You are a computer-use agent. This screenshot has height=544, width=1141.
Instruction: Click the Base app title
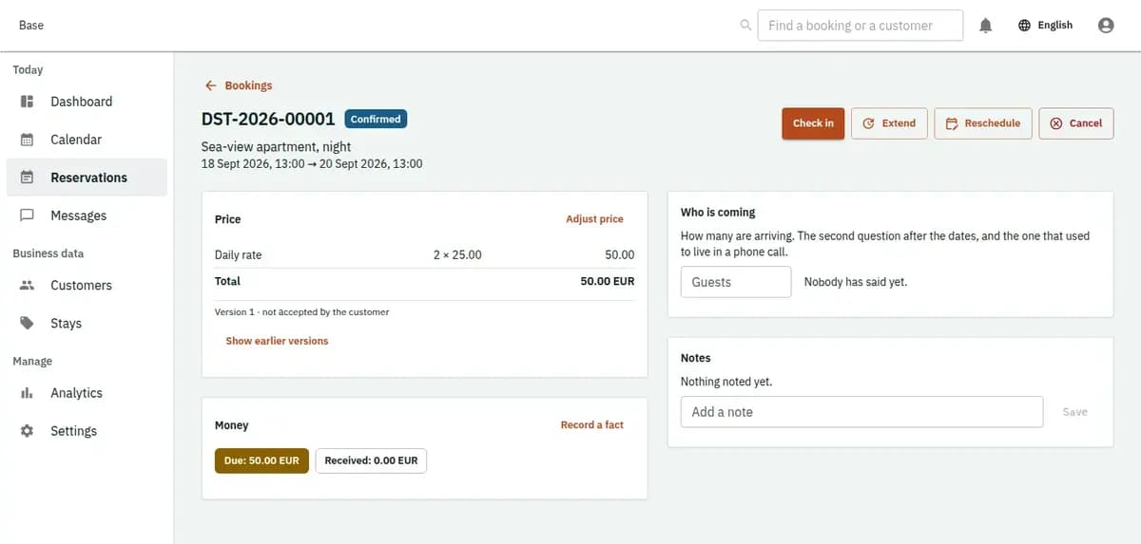pos(31,26)
